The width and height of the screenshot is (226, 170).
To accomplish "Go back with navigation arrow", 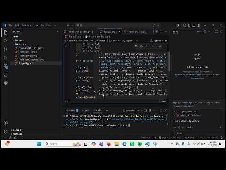I will [68, 25].
